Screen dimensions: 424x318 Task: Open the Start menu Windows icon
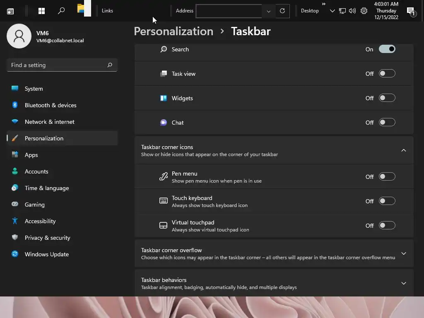41,11
